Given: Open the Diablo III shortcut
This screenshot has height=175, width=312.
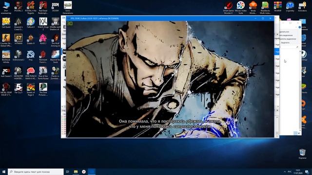Looking at the screenshot, I should (31, 39).
